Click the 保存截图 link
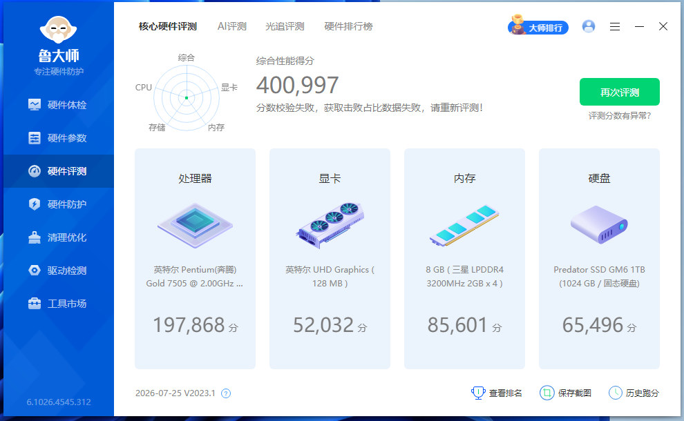The image size is (684, 421). click(x=575, y=393)
